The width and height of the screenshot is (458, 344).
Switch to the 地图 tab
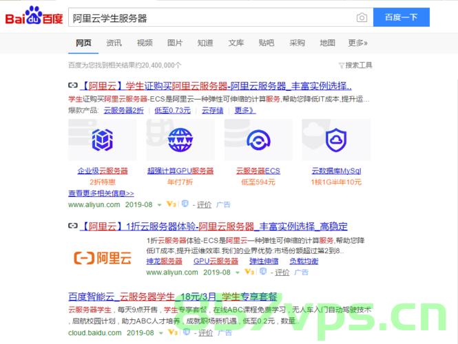pos(327,43)
